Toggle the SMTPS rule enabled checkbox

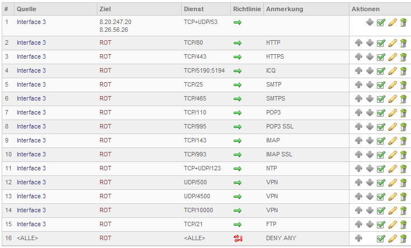pos(381,99)
